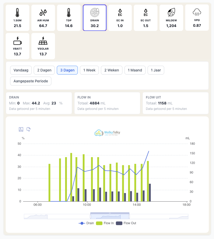
Task: Select the VSOLAR solar panel icon
Action: point(43,41)
